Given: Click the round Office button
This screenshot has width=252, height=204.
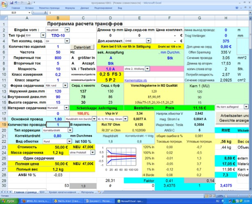Looking at the screenshot, I should (4, 4).
